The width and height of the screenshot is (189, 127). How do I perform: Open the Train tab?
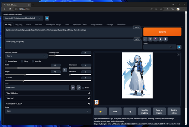pos(67,25)
